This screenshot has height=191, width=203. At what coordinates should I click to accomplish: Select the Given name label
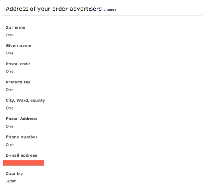(x=18, y=45)
